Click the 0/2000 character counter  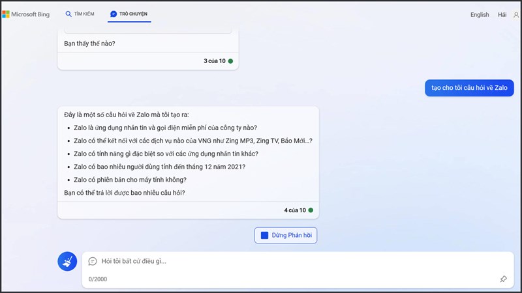coord(97,279)
